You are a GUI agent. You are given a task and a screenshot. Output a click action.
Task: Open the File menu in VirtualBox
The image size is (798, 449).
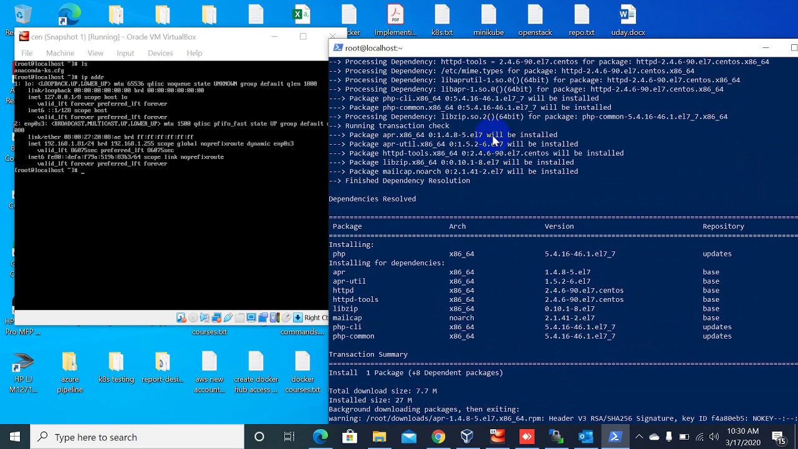(27, 53)
